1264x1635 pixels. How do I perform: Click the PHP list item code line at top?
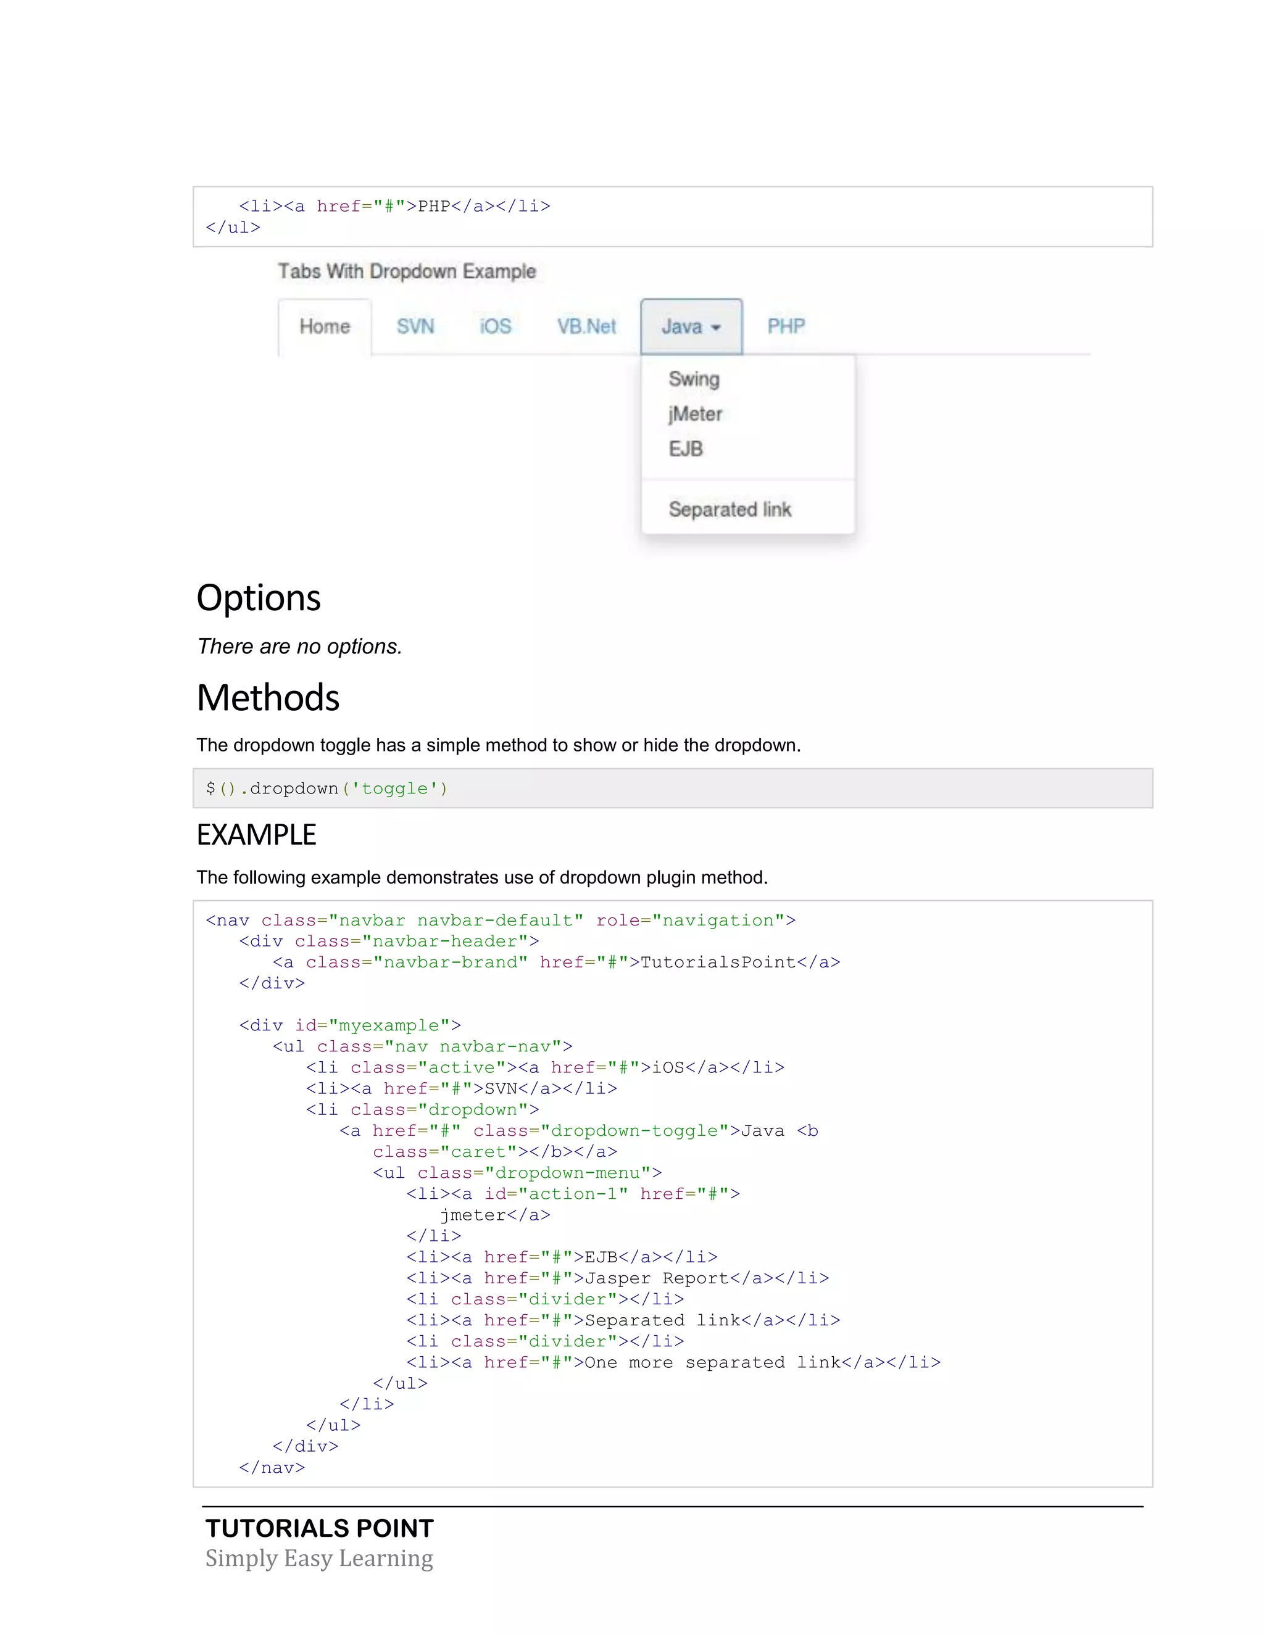(394, 206)
